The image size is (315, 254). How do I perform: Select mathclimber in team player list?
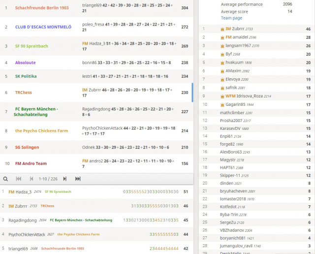[x=232, y=113]
